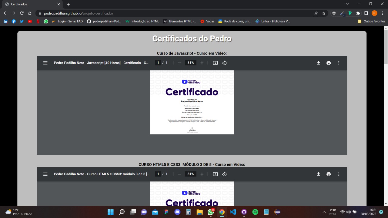
Task: Reload the current page
Action: pyautogui.click(x=22, y=13)
